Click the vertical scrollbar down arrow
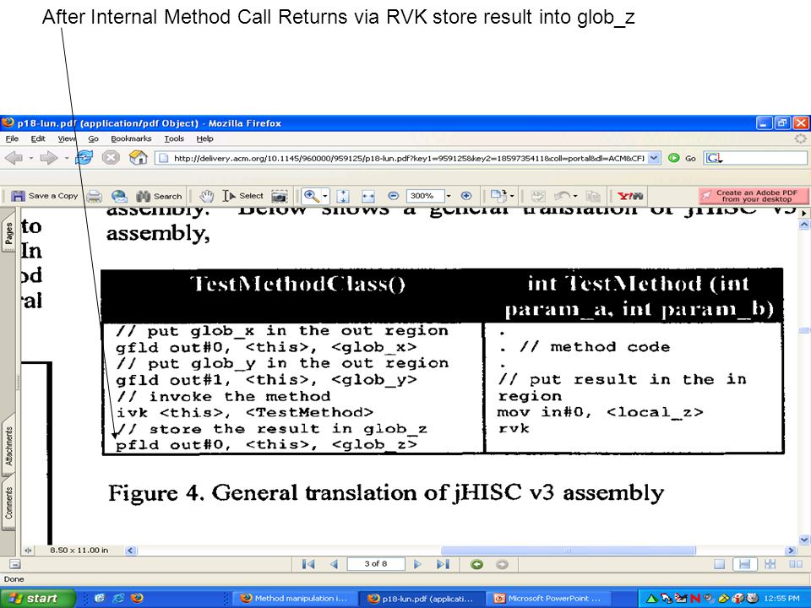The image size is (811, 608). tap(803, 540)
